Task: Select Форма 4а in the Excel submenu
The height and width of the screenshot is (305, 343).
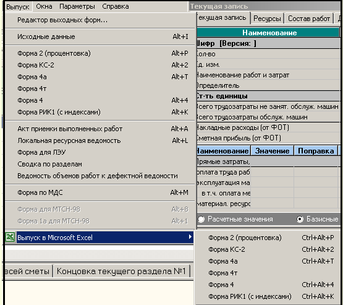Action: point(269,261)
